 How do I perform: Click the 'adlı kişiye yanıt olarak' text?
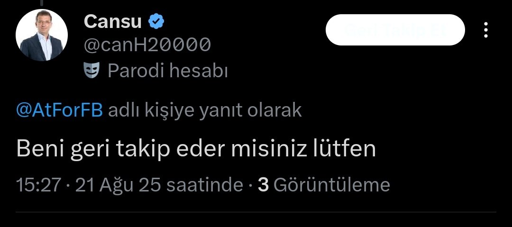(205, 111)
